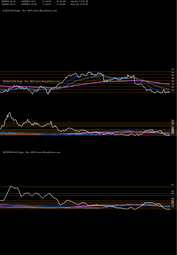Screen dimensions: 177x255
Task: Click the 38 axis label on daily chart
Action: (172, 69)
